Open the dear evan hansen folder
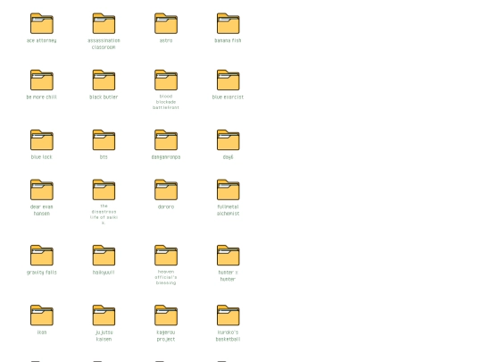The width and height of the screenshot is (482, 362). tap(42, 189)
